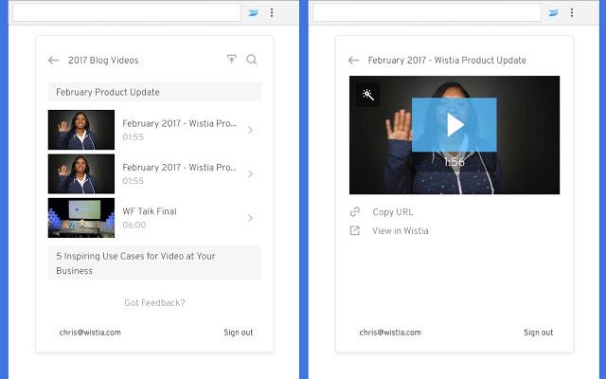Expand the first February 2017 video chevron
This screenshot has width=606, height=379.
(x=250, y=130)
